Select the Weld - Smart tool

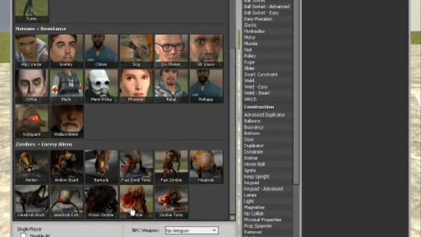point(257,93)
